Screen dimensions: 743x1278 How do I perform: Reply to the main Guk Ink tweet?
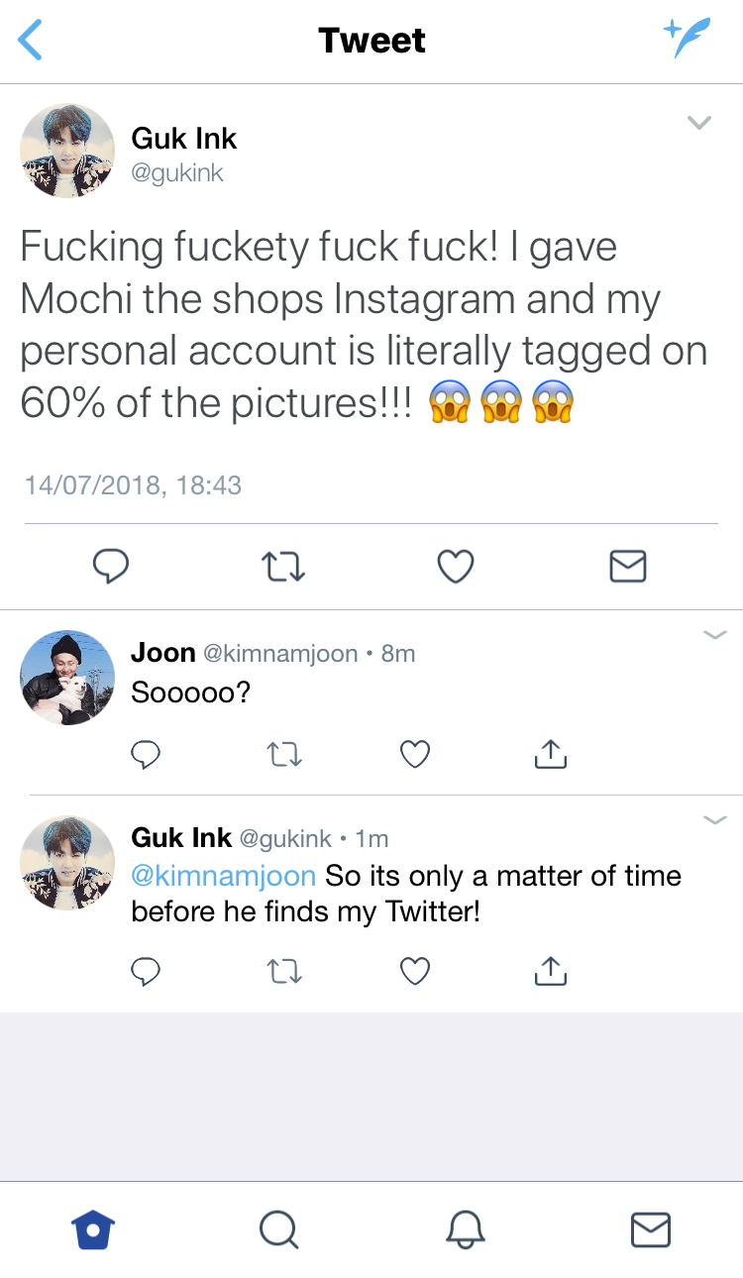[111, 566]
